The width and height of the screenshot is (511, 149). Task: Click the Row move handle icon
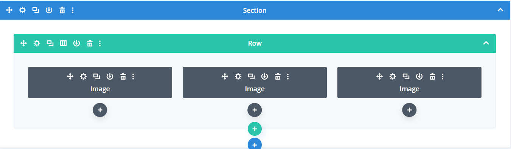(x=23, y=43)
